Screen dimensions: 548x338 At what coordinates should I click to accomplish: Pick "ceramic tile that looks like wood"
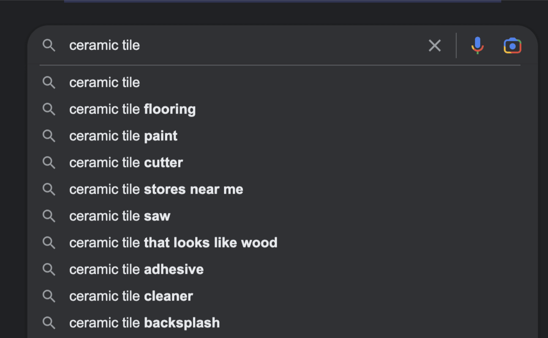click(173, 243)
